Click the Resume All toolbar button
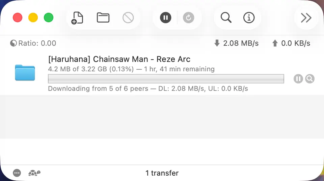The width and height of the screenshot is (324, 181). tap(189, 17)
